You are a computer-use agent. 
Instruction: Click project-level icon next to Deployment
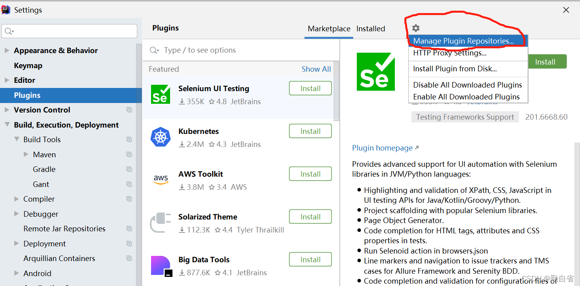coord(129,244)
